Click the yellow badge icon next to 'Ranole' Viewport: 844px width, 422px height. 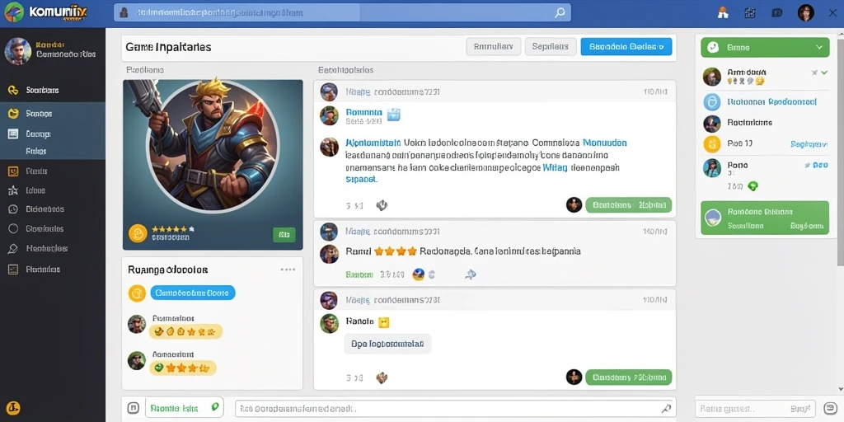[383, 322]
